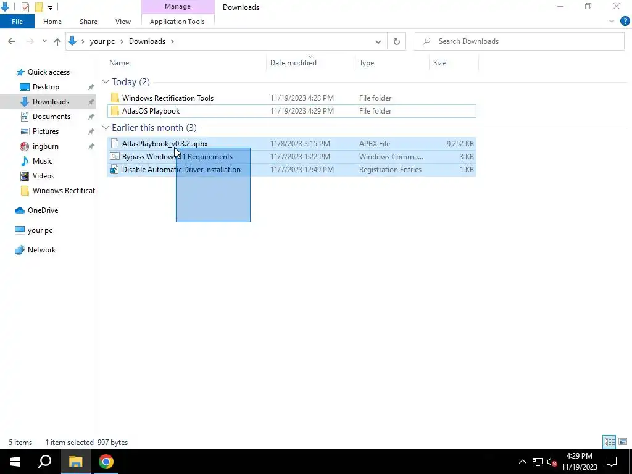Open the Windows Start menu

15,462
